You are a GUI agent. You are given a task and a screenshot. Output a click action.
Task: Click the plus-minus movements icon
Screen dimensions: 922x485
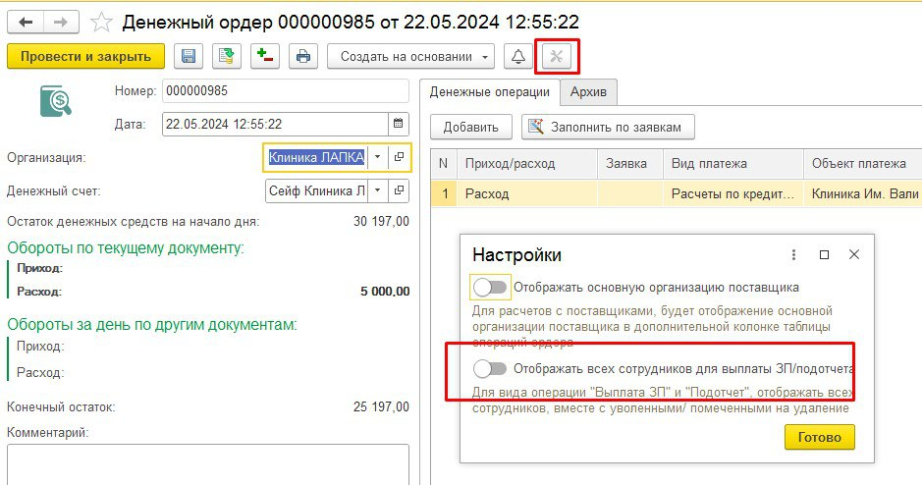click(264, 56)
